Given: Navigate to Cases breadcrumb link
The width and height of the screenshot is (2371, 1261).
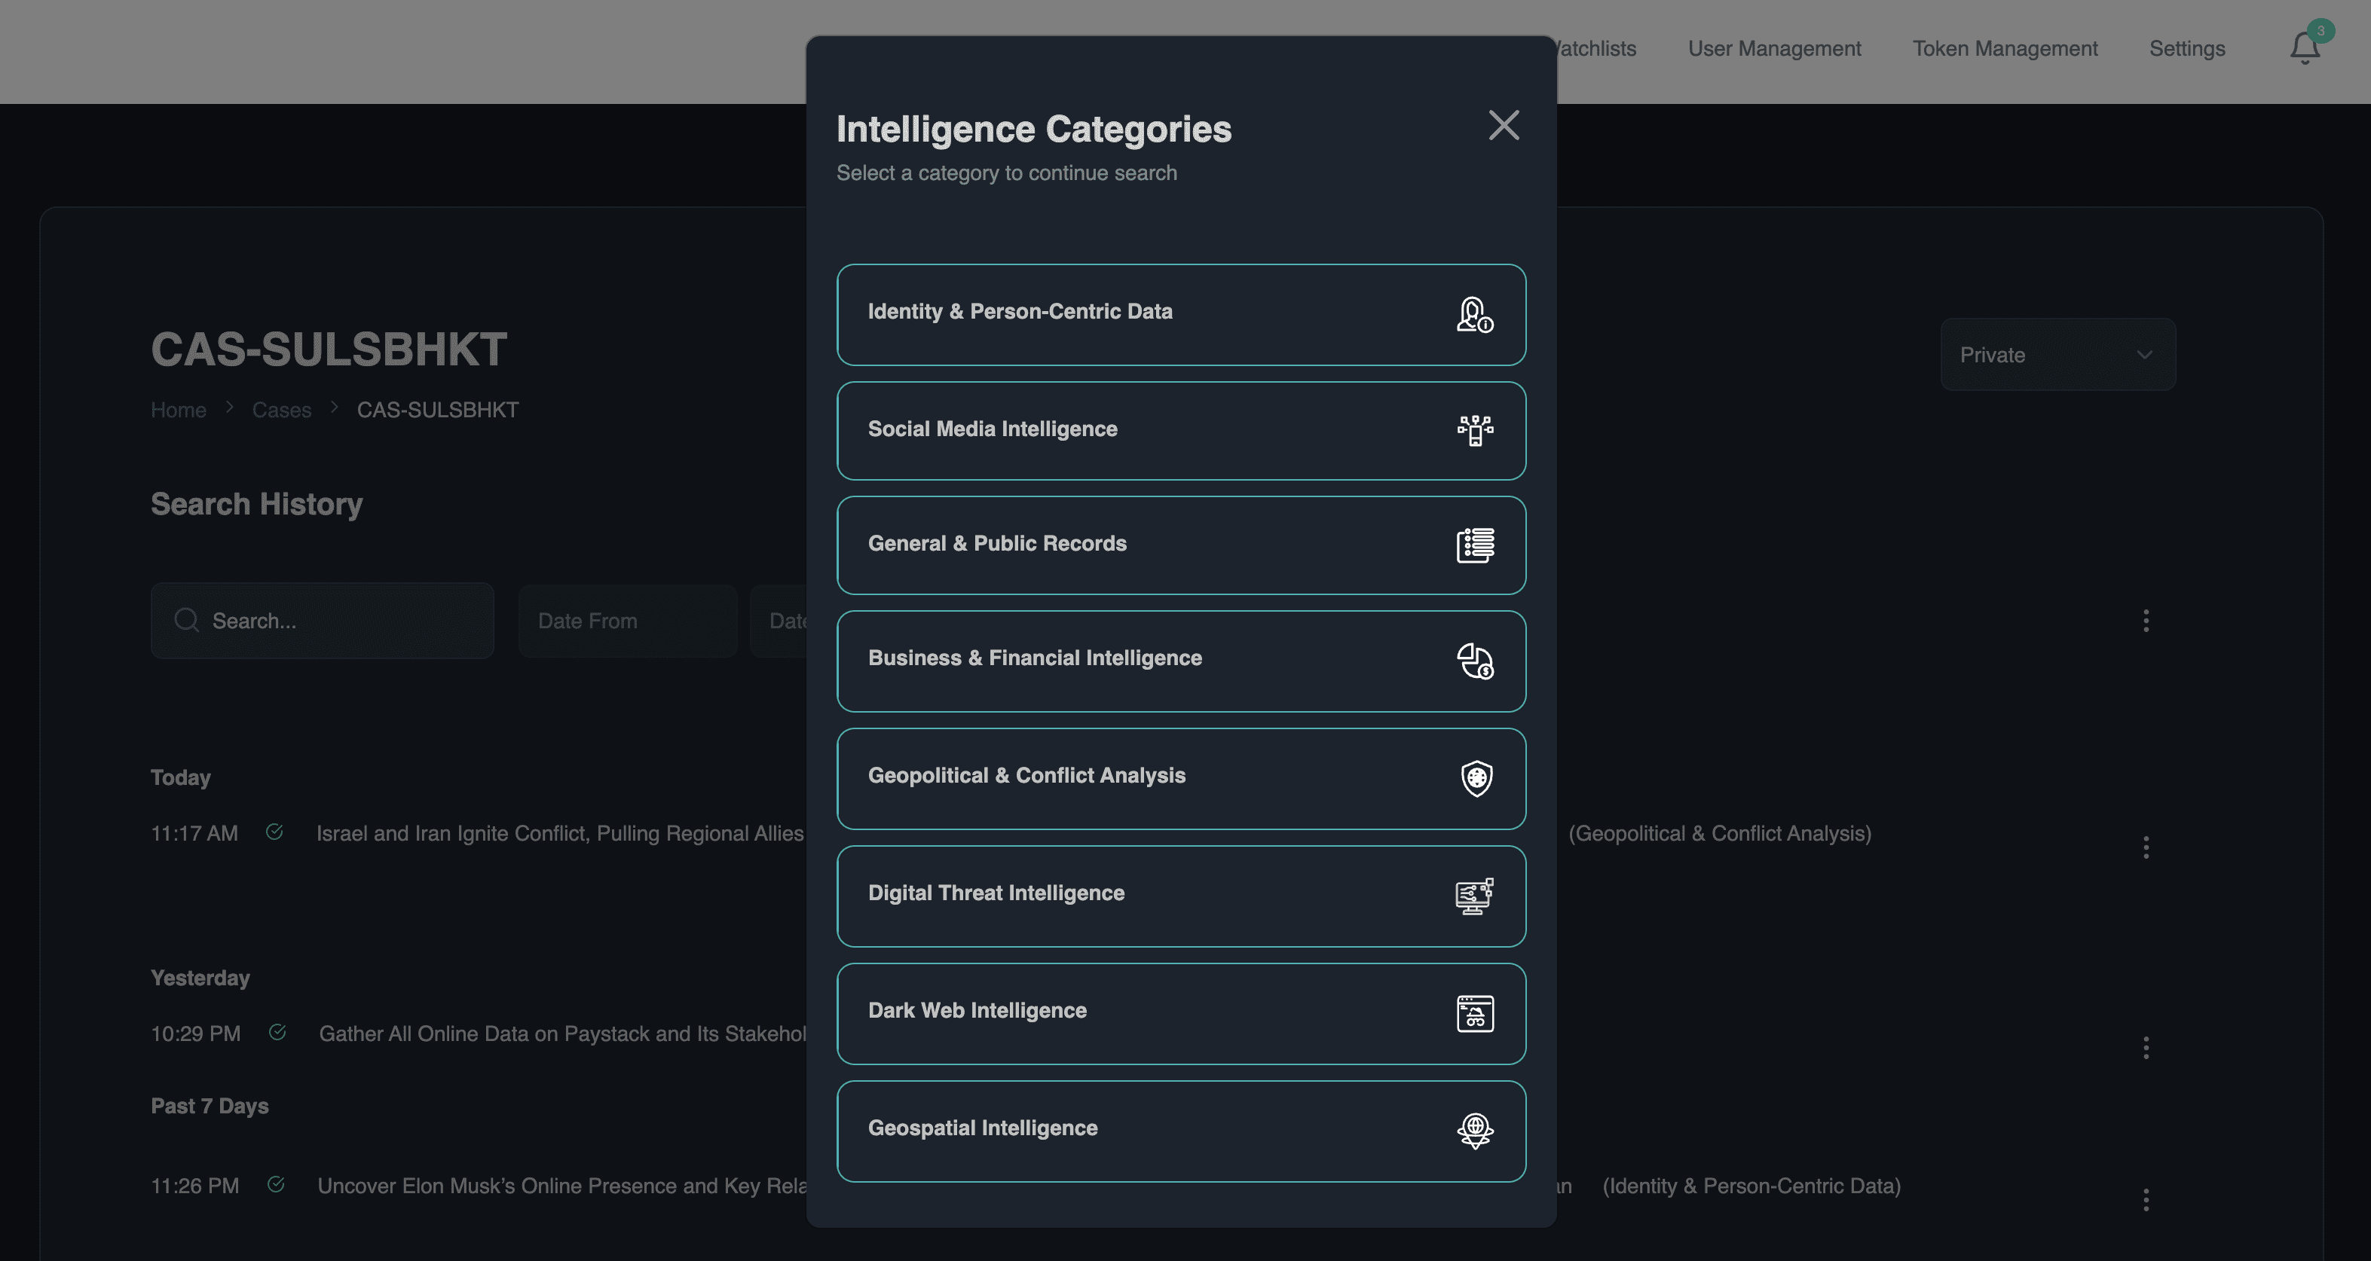Looking at the screenshot, I should [282, 411].
